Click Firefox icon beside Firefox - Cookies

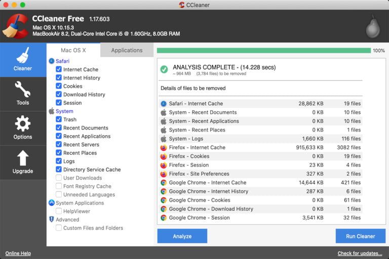coord(164,156)
